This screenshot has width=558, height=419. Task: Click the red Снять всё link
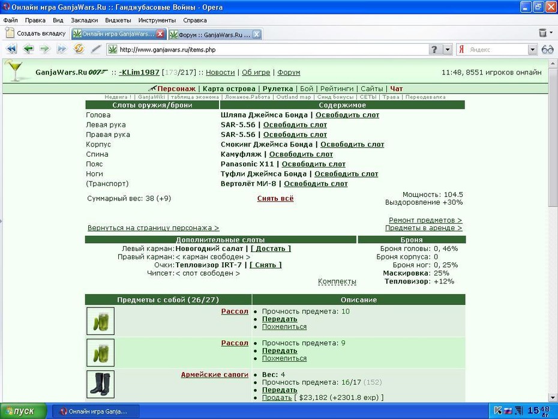(275, 199)
